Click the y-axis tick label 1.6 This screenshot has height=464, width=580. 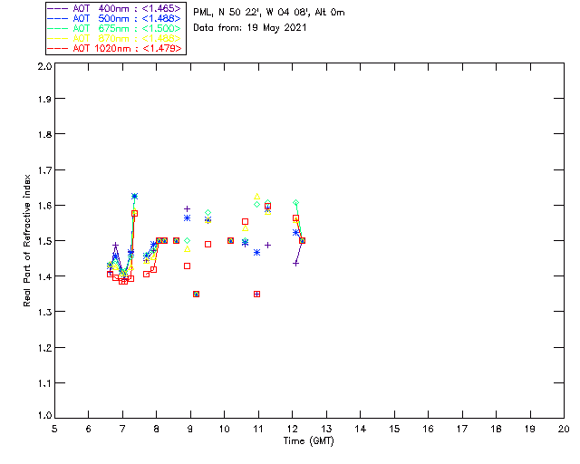[x=44, y=206]
